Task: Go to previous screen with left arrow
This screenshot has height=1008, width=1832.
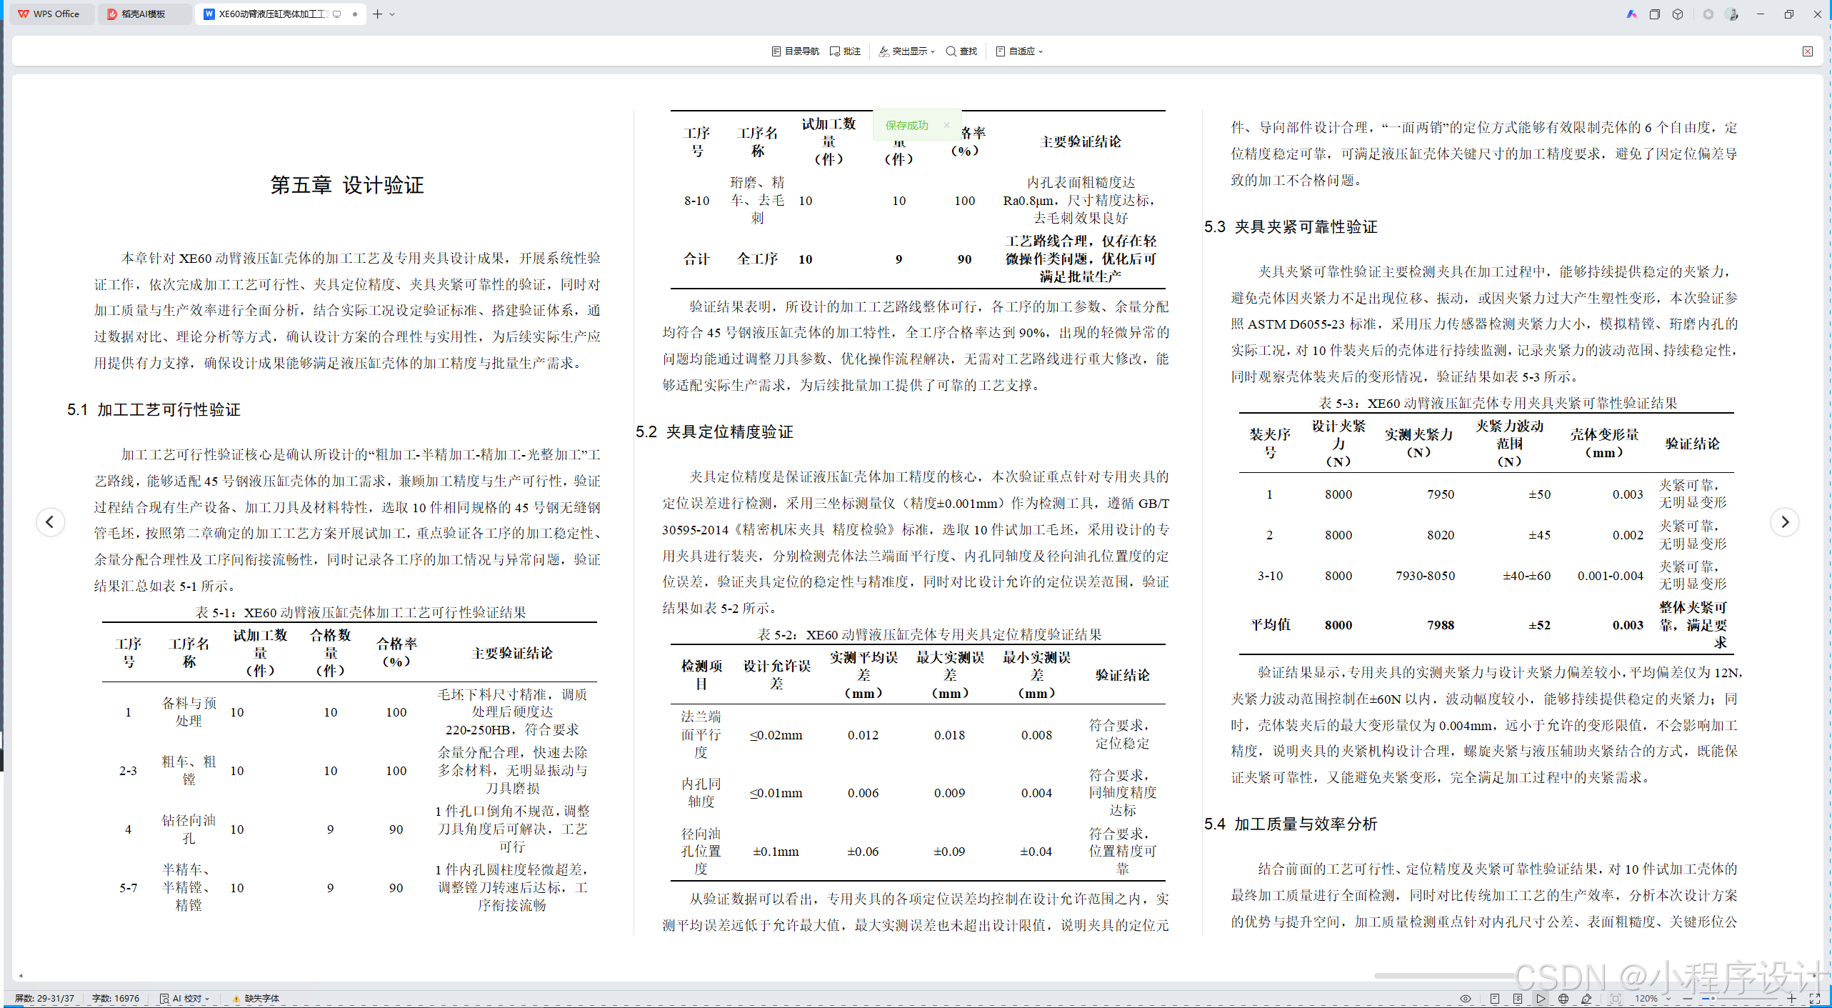Action: pos(50,522)
